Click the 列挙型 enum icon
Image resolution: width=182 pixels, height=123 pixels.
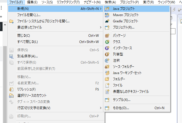click(107, 54)
